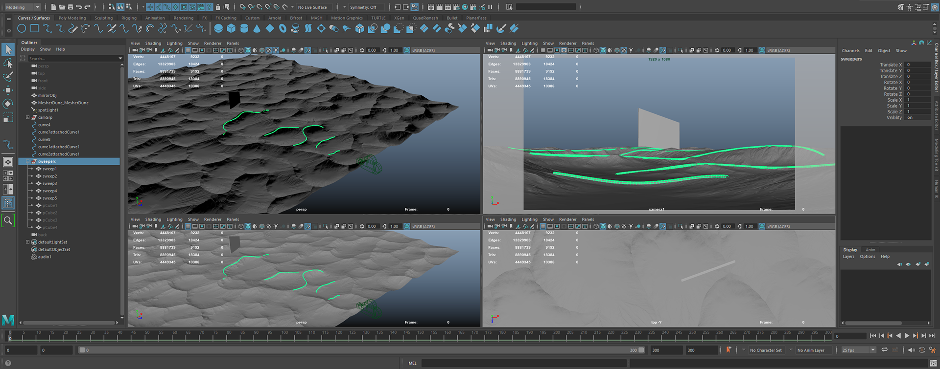Switch to the Poly Modeling shelf tab
Image resolution: width=940 pixels, height=369 pixels.
(x=72, y=18)
